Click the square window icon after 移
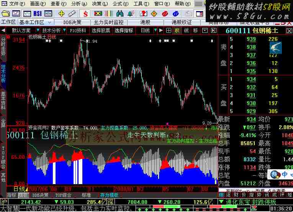The width and height of the screenshot is (293, 212). tap(205, 30)
